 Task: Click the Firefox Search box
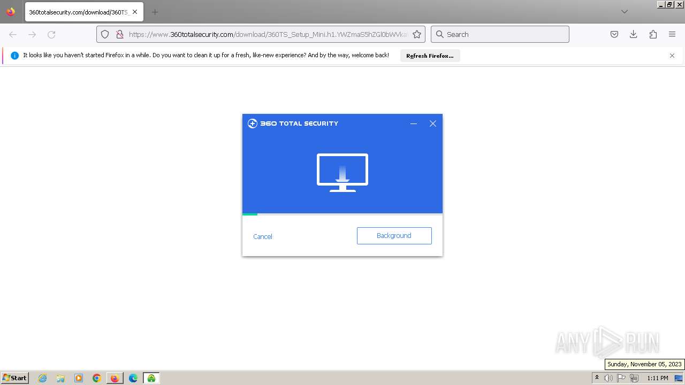pos(500,34)
